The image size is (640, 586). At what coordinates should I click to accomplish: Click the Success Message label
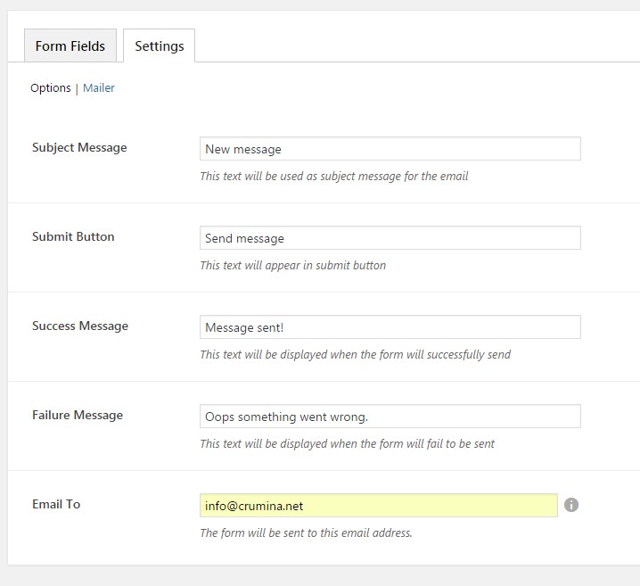coord(80,326)
